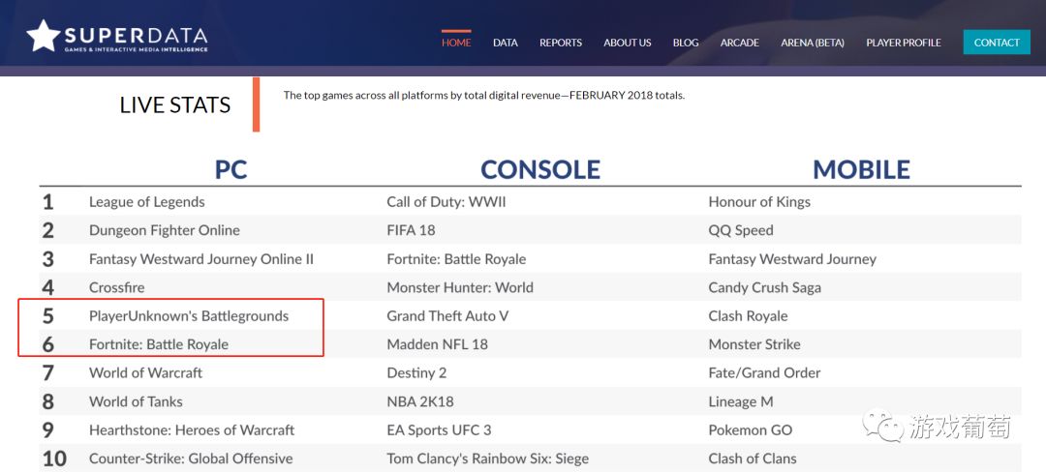Image resolution: width=1046 pixels, height=473 pixels.
Task: Select Call of Duty: WWII
Action: [446, 202]
